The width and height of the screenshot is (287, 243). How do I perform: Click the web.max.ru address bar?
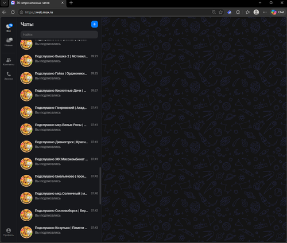(x=115, y=12)
